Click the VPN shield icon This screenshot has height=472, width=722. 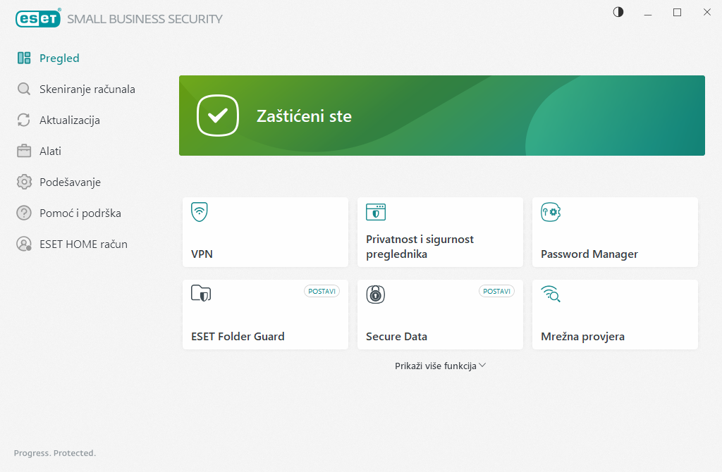200,211
